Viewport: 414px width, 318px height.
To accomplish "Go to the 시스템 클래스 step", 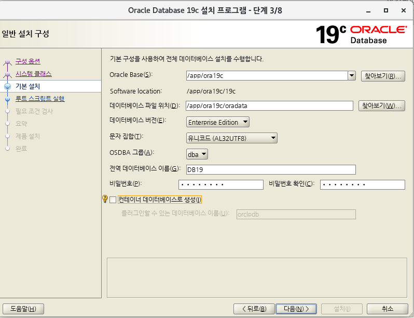I will point(34,73).
